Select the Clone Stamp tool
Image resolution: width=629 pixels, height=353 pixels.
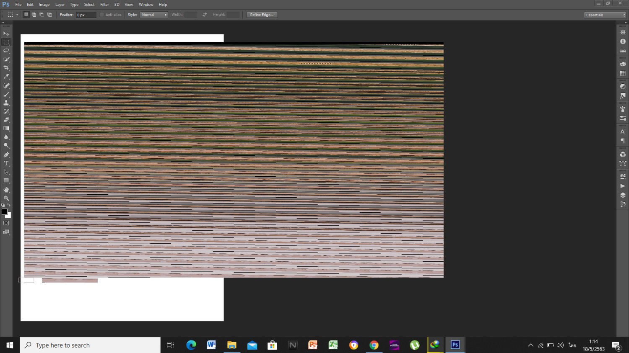6,103
